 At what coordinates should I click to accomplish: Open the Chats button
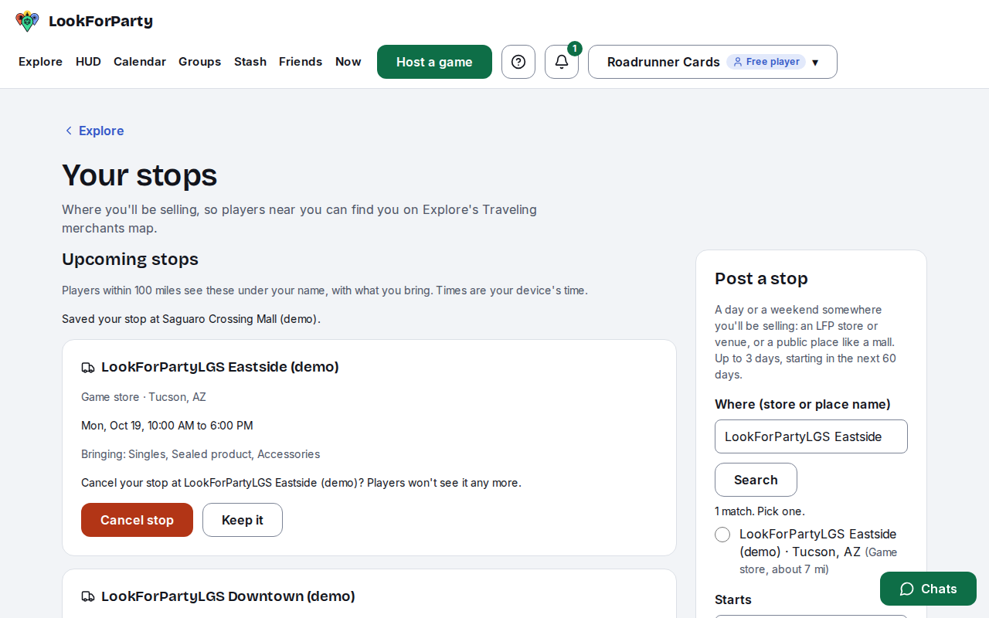(928, 589)
